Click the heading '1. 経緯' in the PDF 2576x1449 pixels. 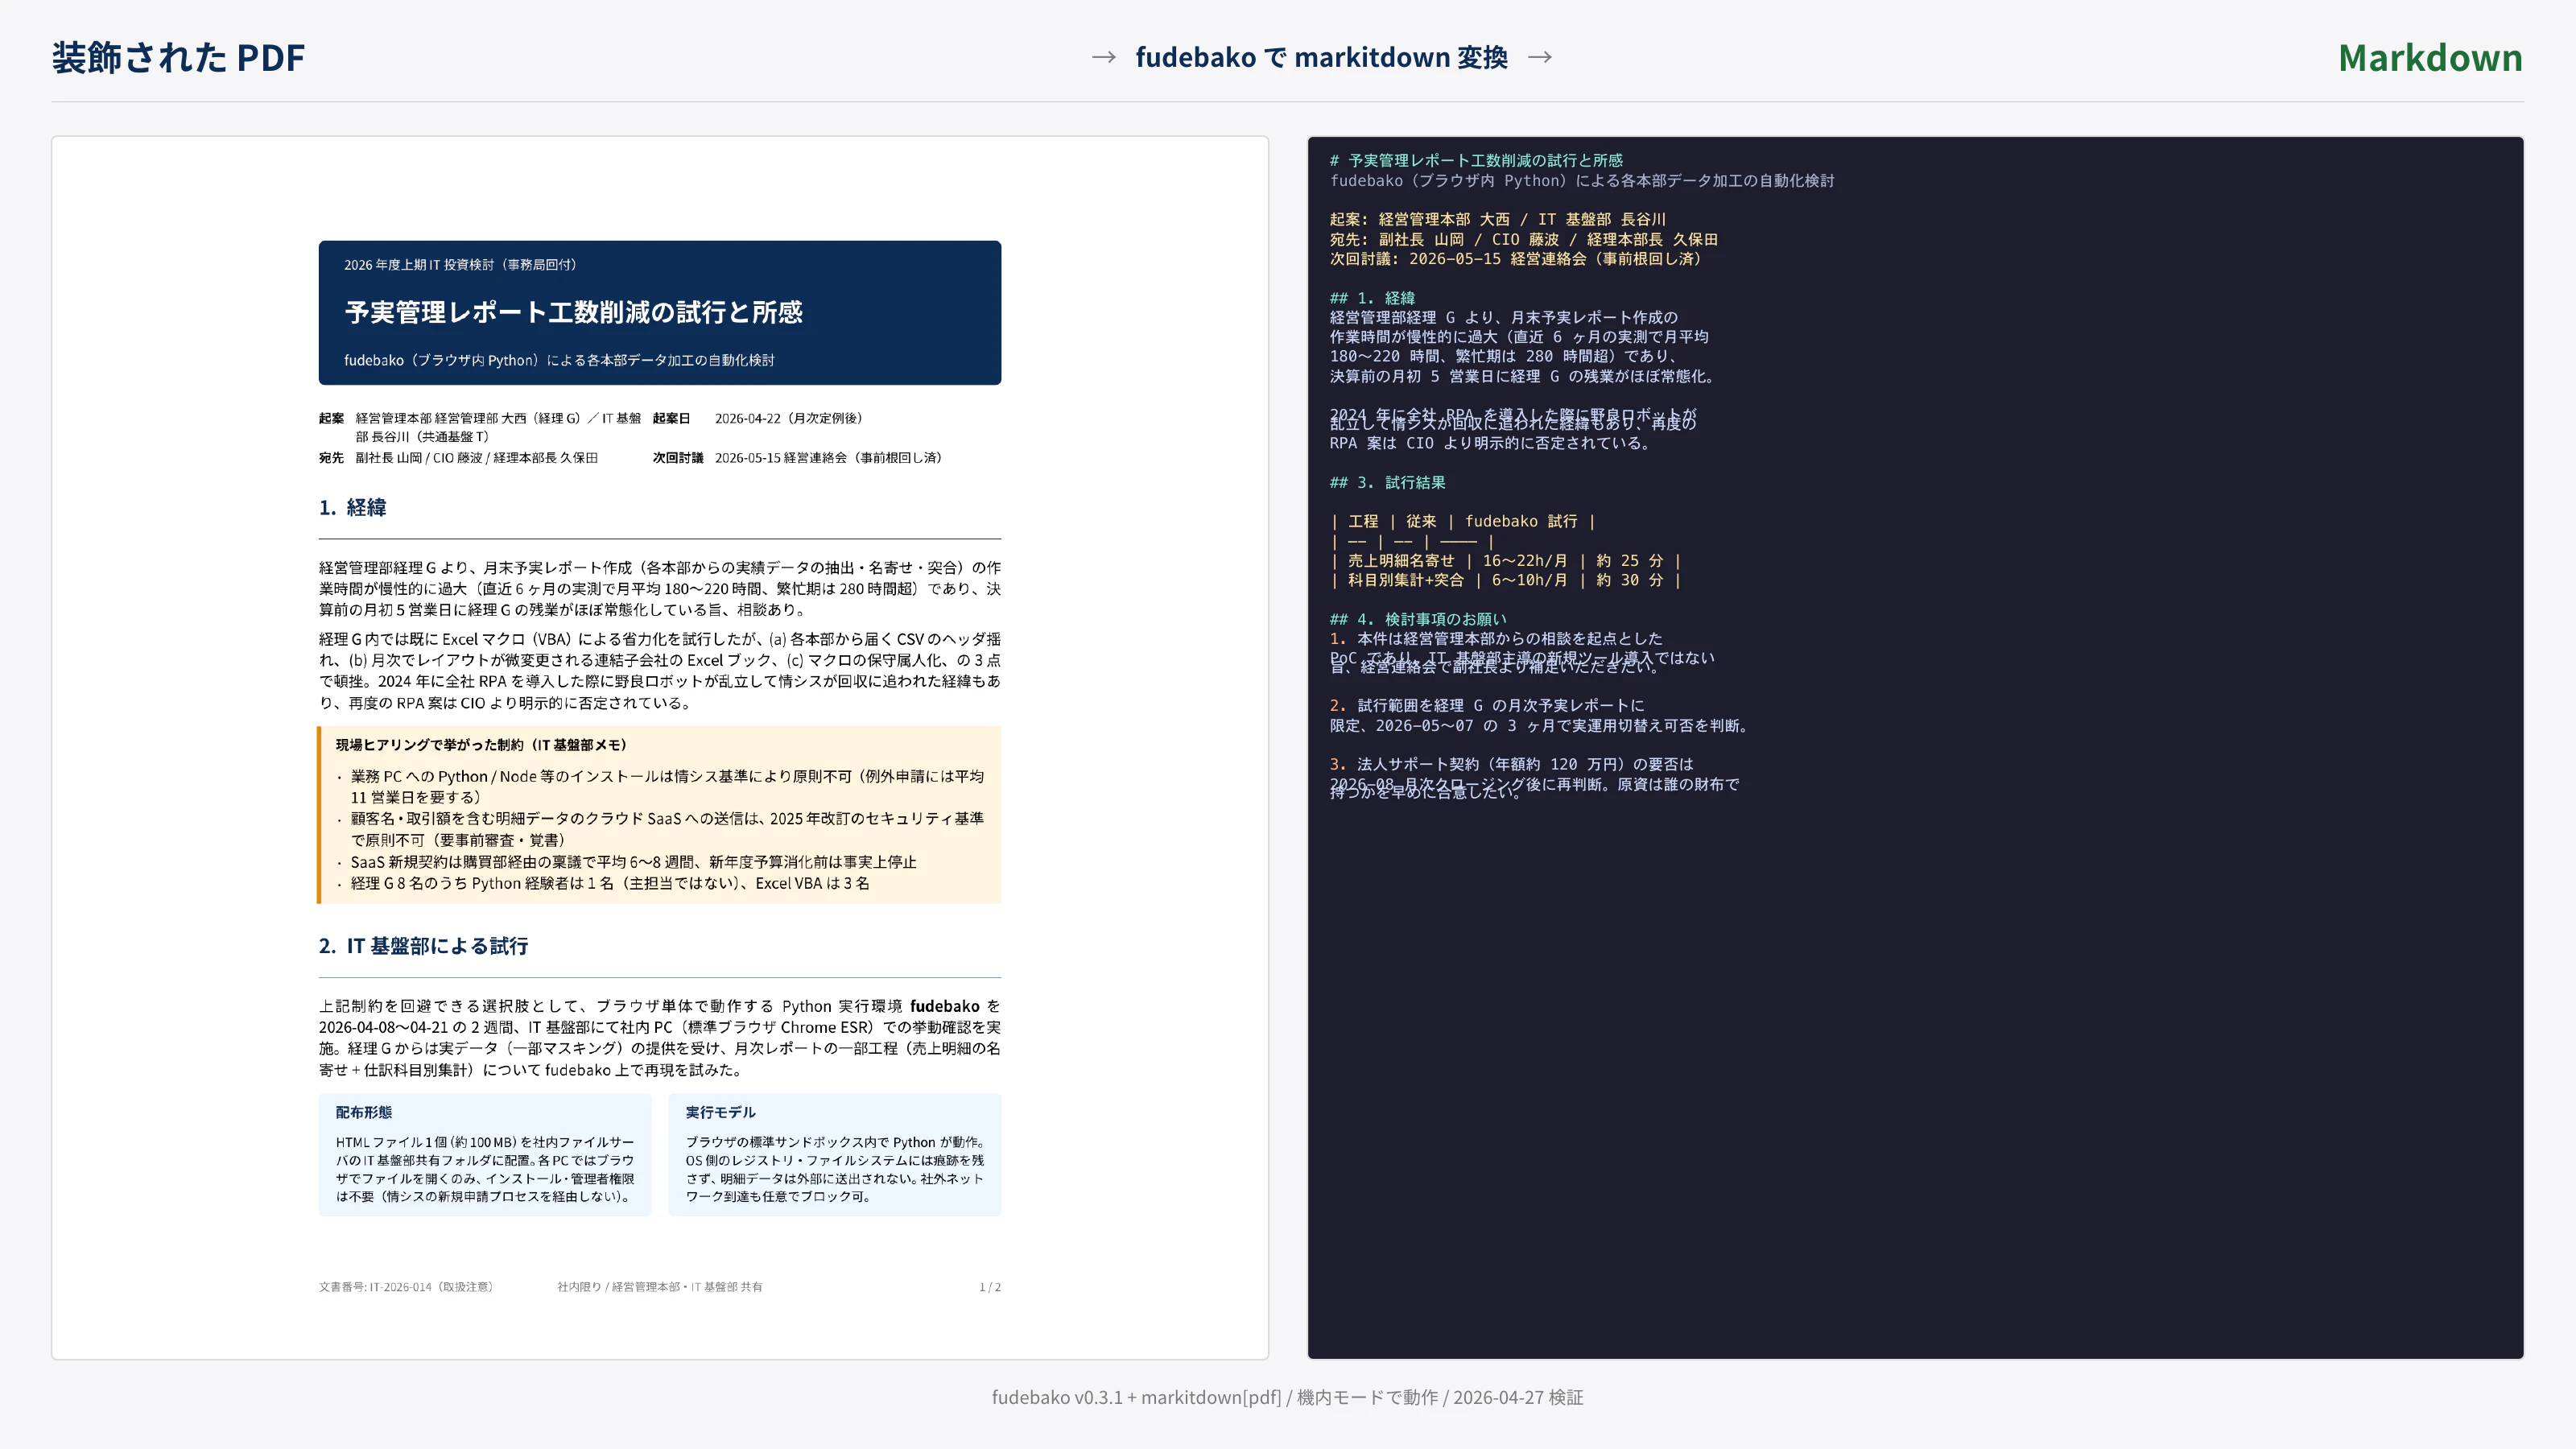point(352,508)
